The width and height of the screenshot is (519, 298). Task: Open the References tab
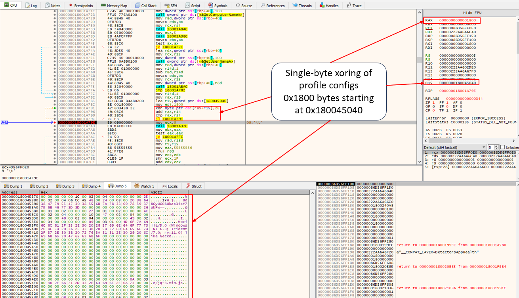tap(272, 6)
